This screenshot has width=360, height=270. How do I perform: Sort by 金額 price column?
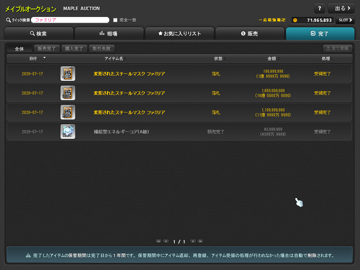274,59
